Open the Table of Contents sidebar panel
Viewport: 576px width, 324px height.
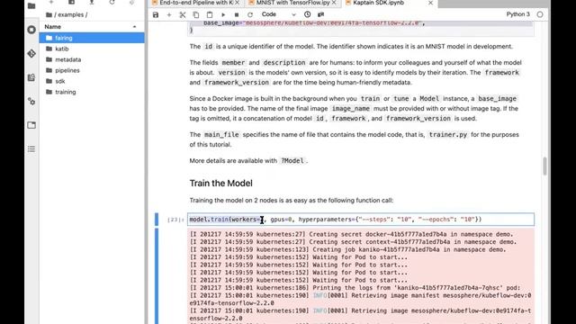[31, 149]
